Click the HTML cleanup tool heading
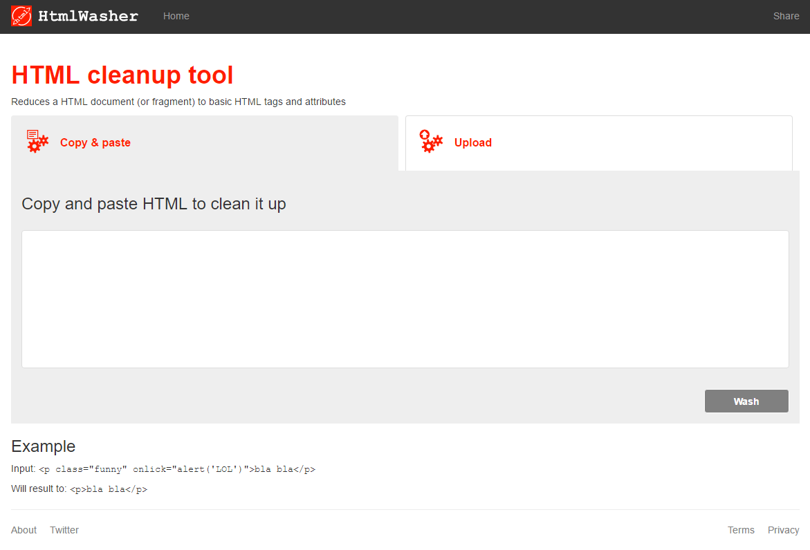 (122, 75)
